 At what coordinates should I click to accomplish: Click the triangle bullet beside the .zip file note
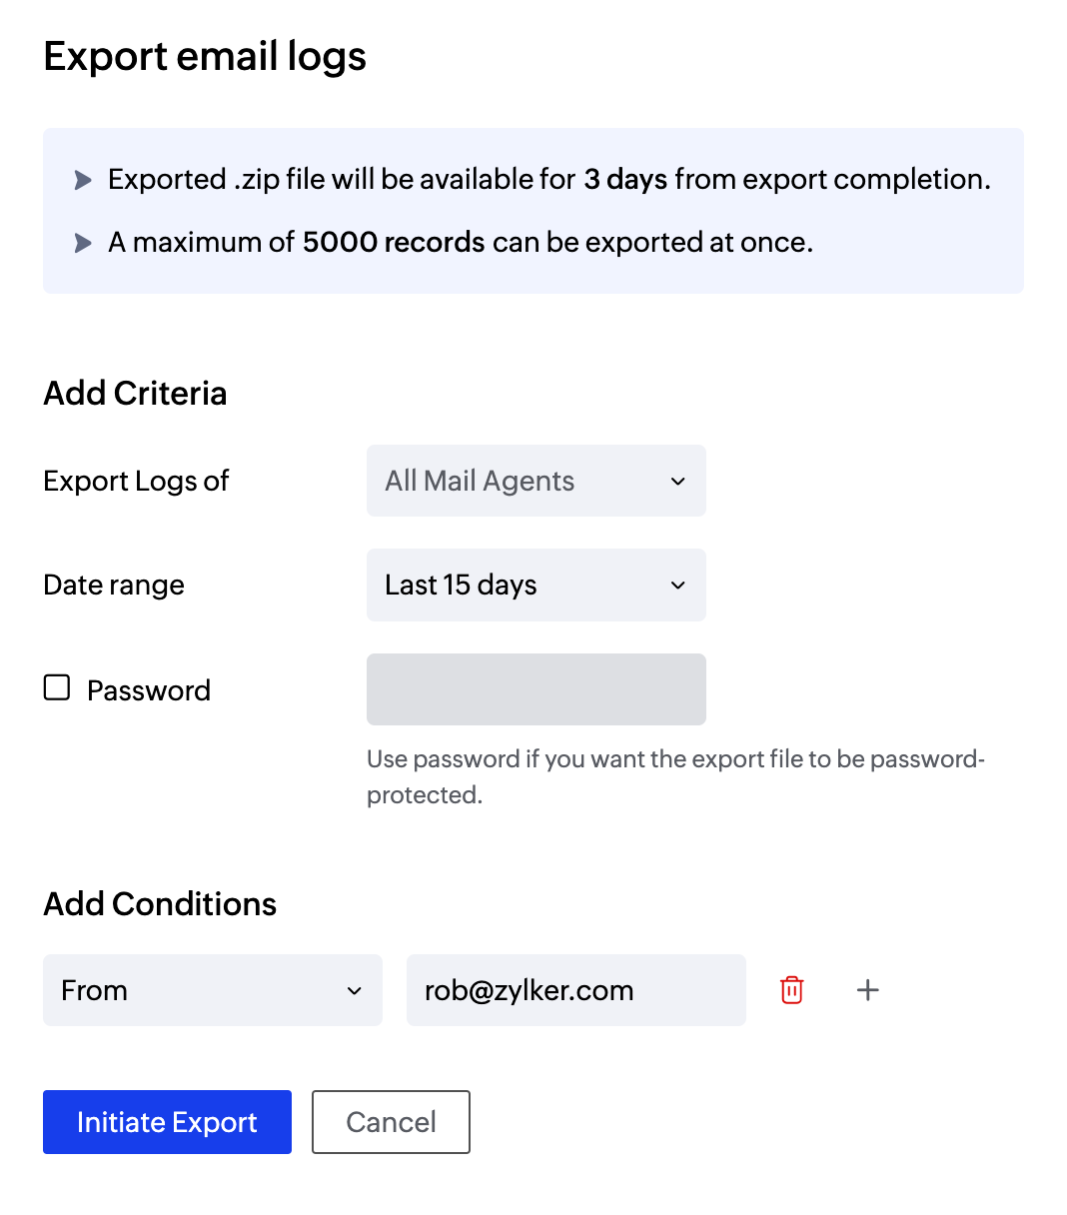coord(83,180)
